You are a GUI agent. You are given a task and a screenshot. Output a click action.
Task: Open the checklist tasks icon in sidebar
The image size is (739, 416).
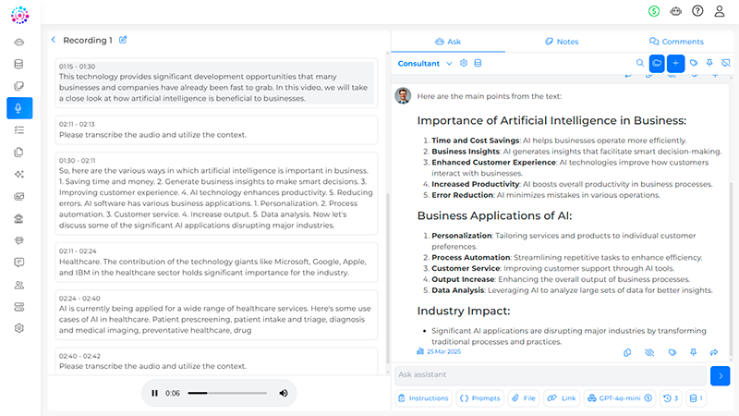(x=18, y=130)
